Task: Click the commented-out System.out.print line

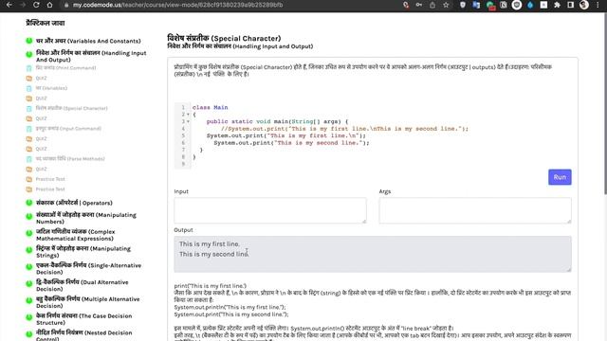Action: (344, 129)
